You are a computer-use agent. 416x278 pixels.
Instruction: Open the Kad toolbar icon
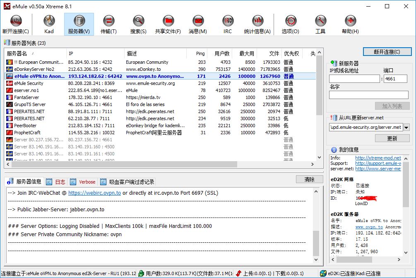pos(49,24)
